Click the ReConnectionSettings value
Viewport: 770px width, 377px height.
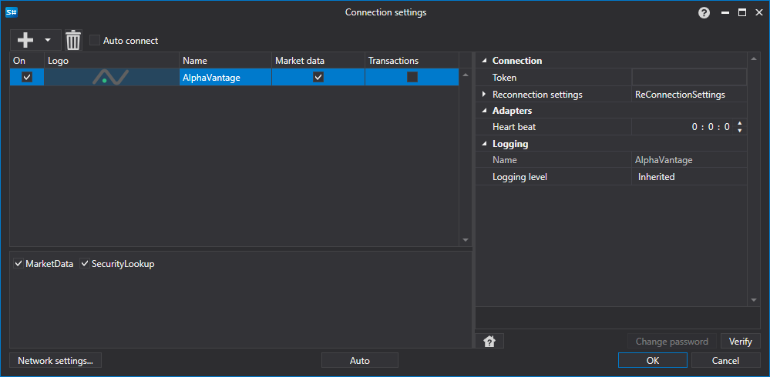coord(680,95)
